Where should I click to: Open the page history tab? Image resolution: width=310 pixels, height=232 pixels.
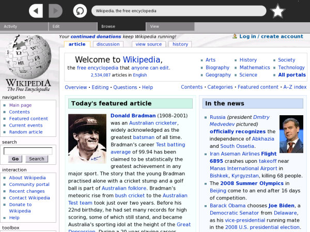coord(180,44)
